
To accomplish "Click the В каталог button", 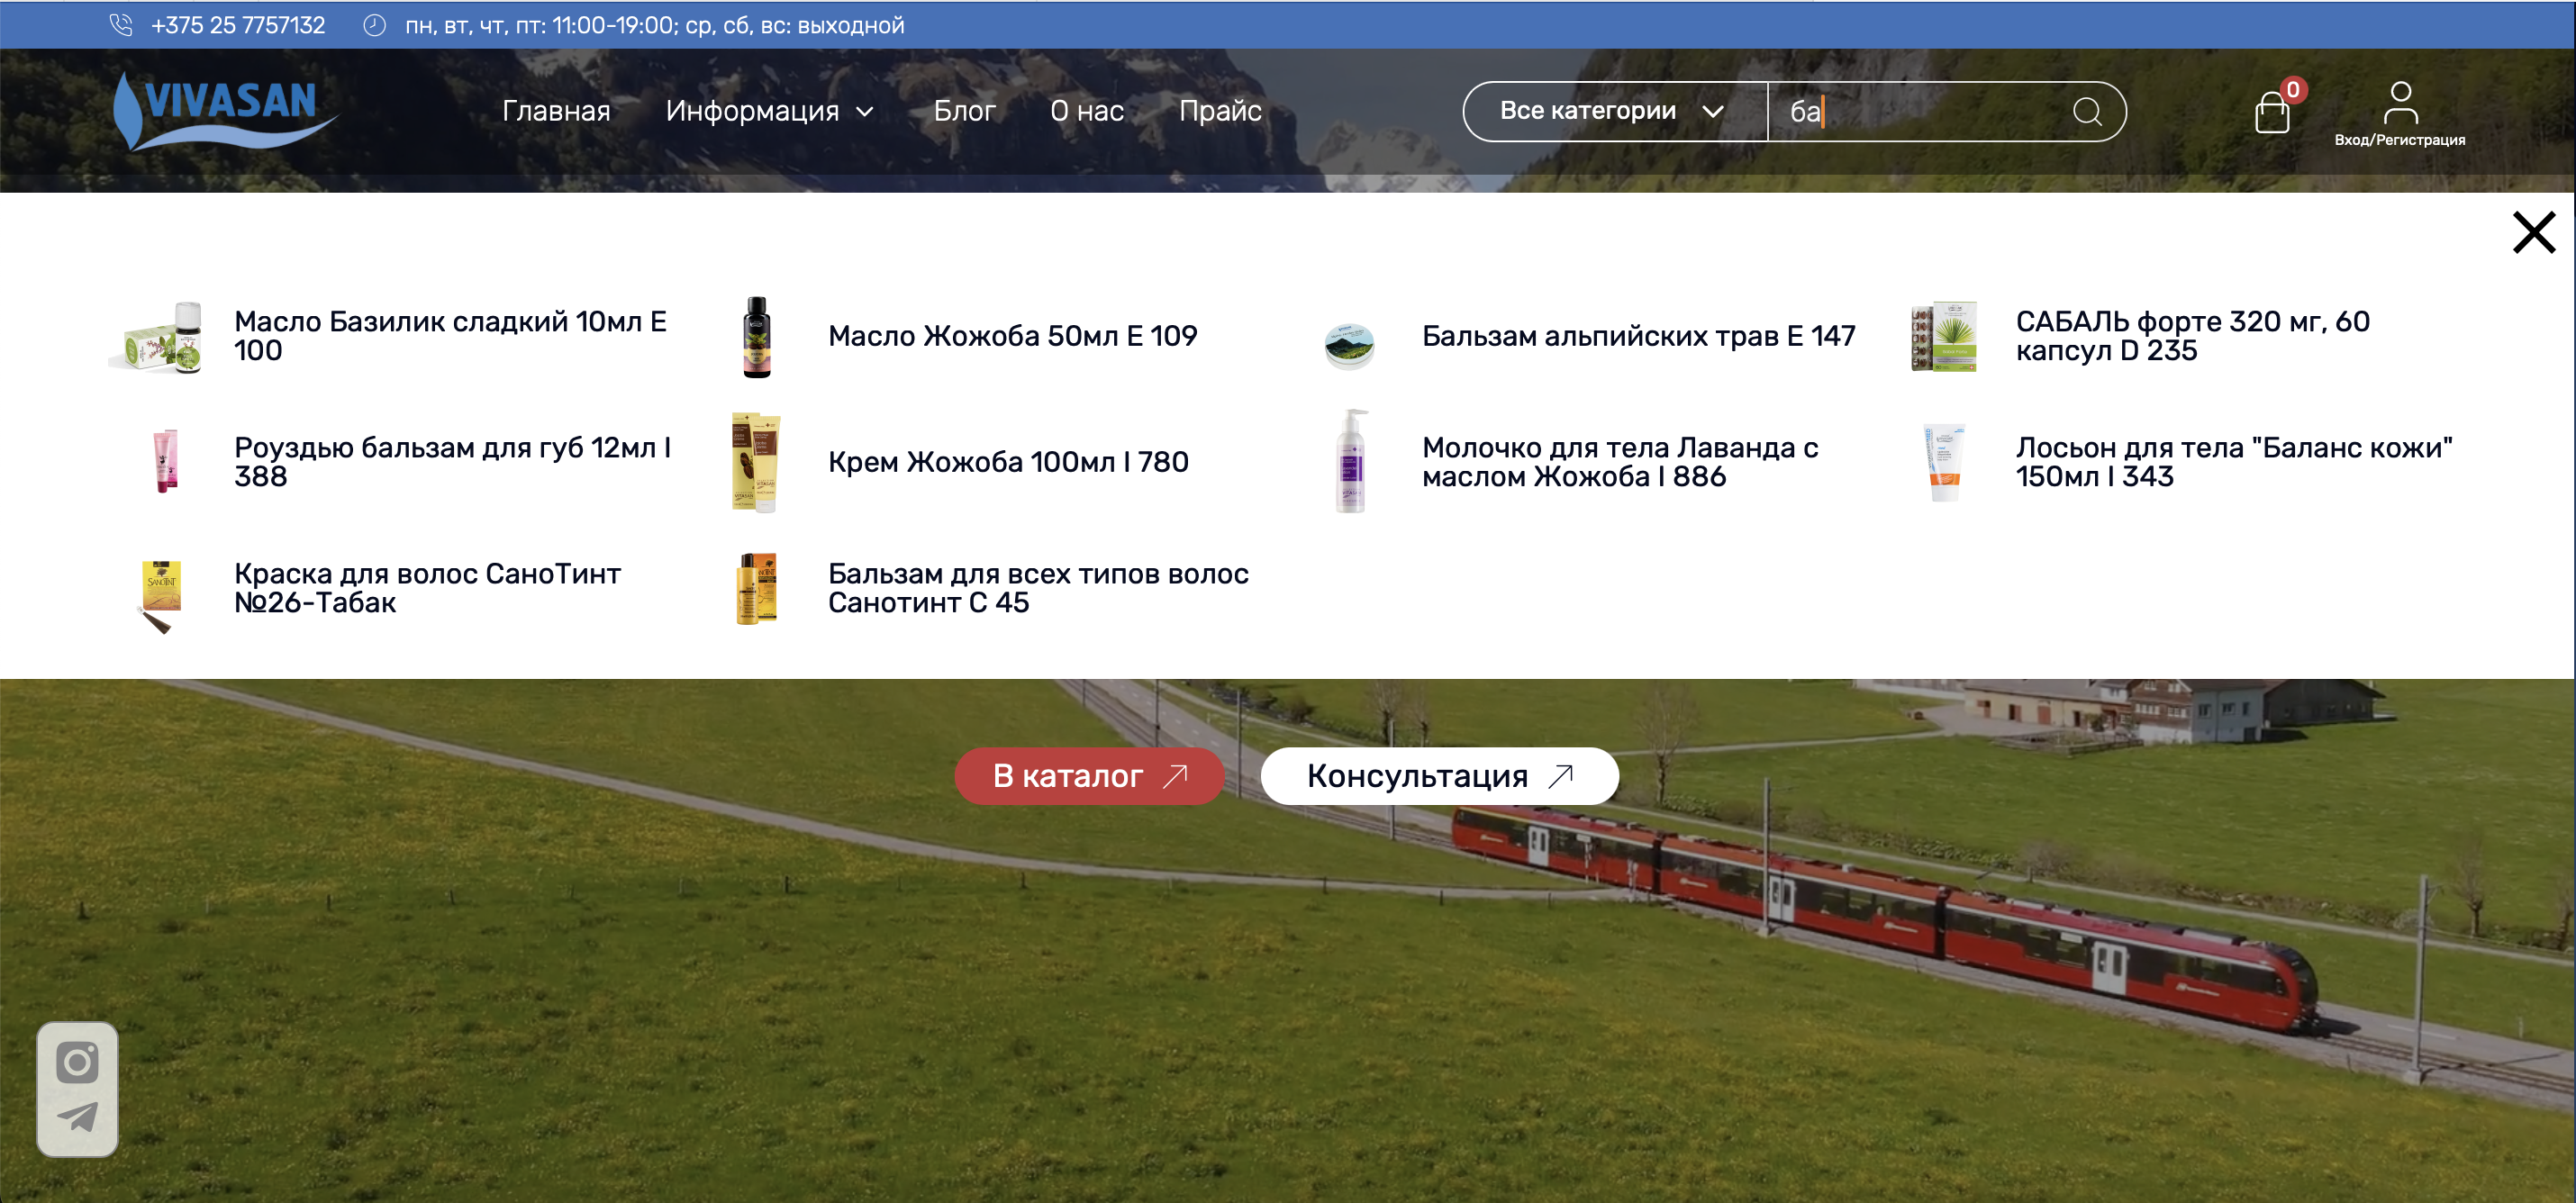I will [1089, 776].
